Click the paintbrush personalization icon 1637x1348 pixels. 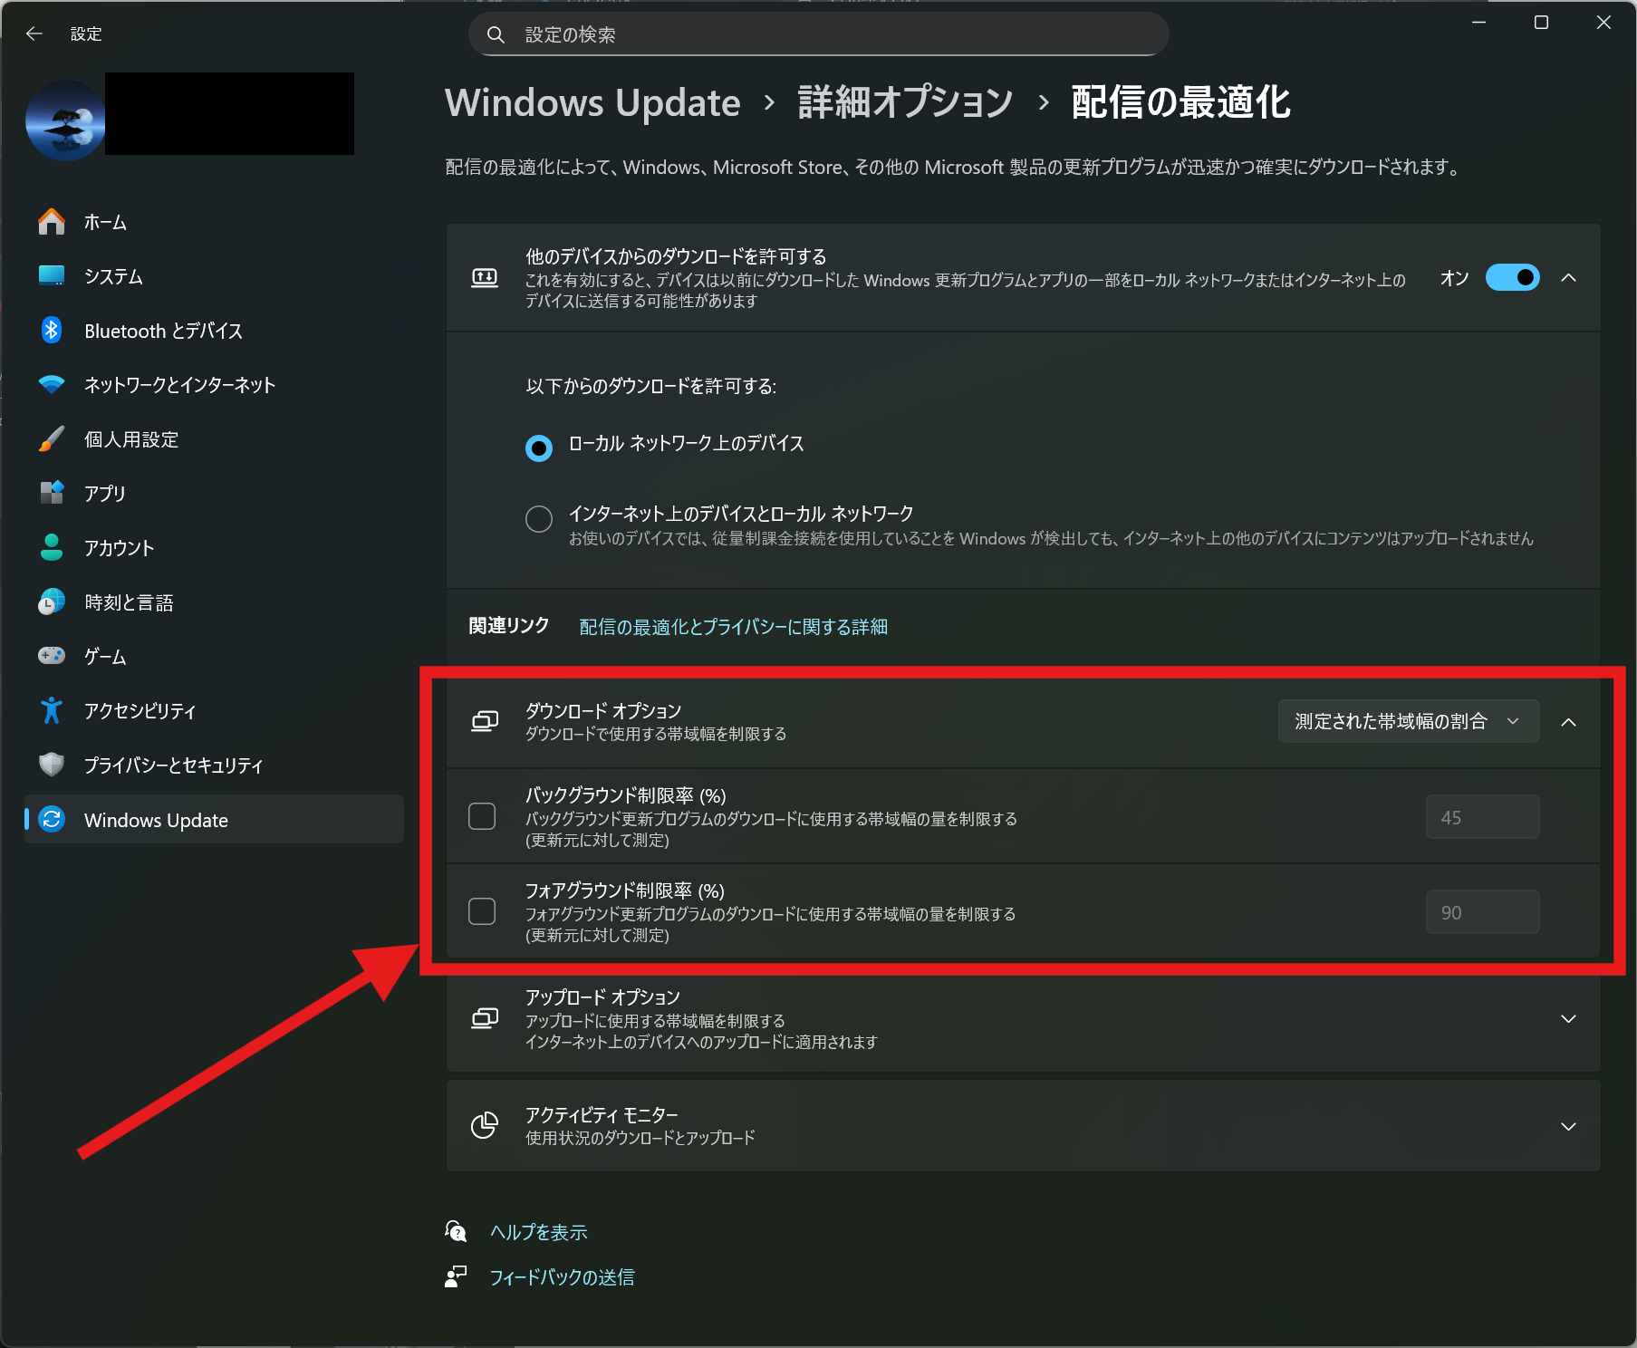coord(52,439)
